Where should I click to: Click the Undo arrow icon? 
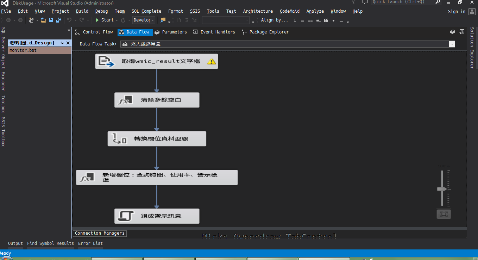[69, 20]
